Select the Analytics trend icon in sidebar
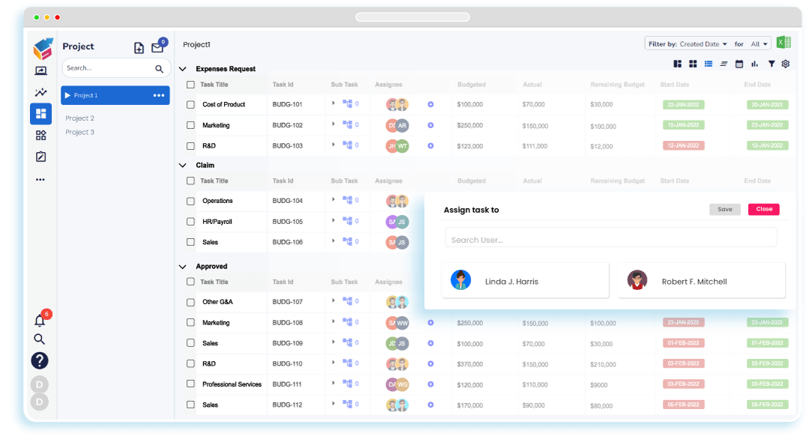This screenshot has height=448, width=809. coord(40,92)
